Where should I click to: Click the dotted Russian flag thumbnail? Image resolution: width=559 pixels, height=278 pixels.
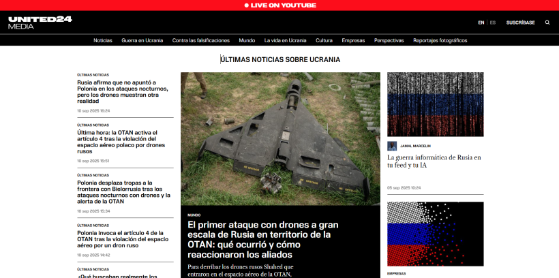pyautogui.click(x=436, y=234)
